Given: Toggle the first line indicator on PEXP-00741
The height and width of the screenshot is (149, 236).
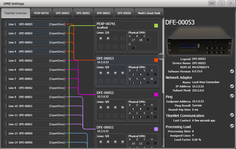Looking at the screenshot, I should (101, 38).
